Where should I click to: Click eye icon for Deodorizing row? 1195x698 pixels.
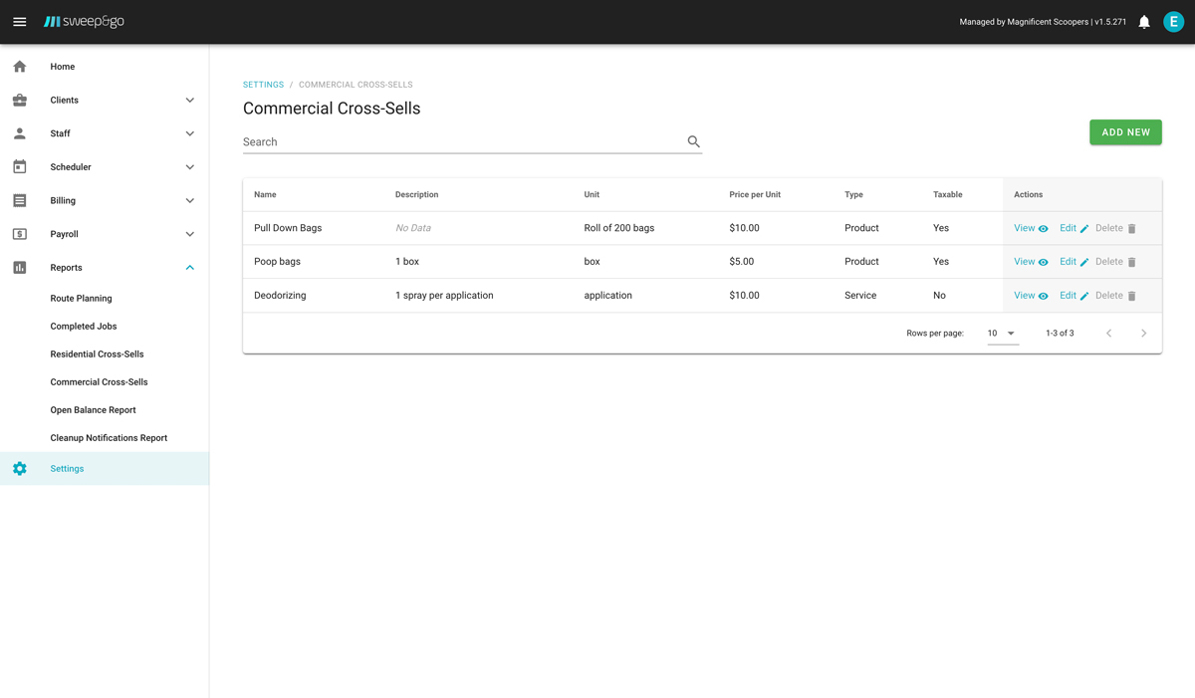click(x=1044, y=297)
